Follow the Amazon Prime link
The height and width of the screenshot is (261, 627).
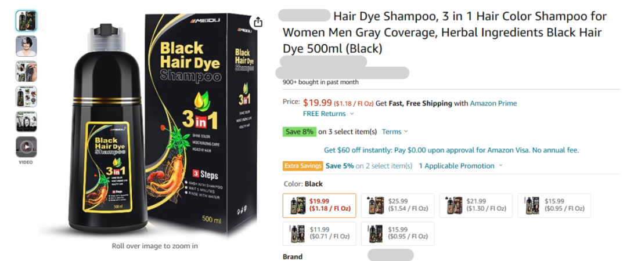click(x=493, y=103)
